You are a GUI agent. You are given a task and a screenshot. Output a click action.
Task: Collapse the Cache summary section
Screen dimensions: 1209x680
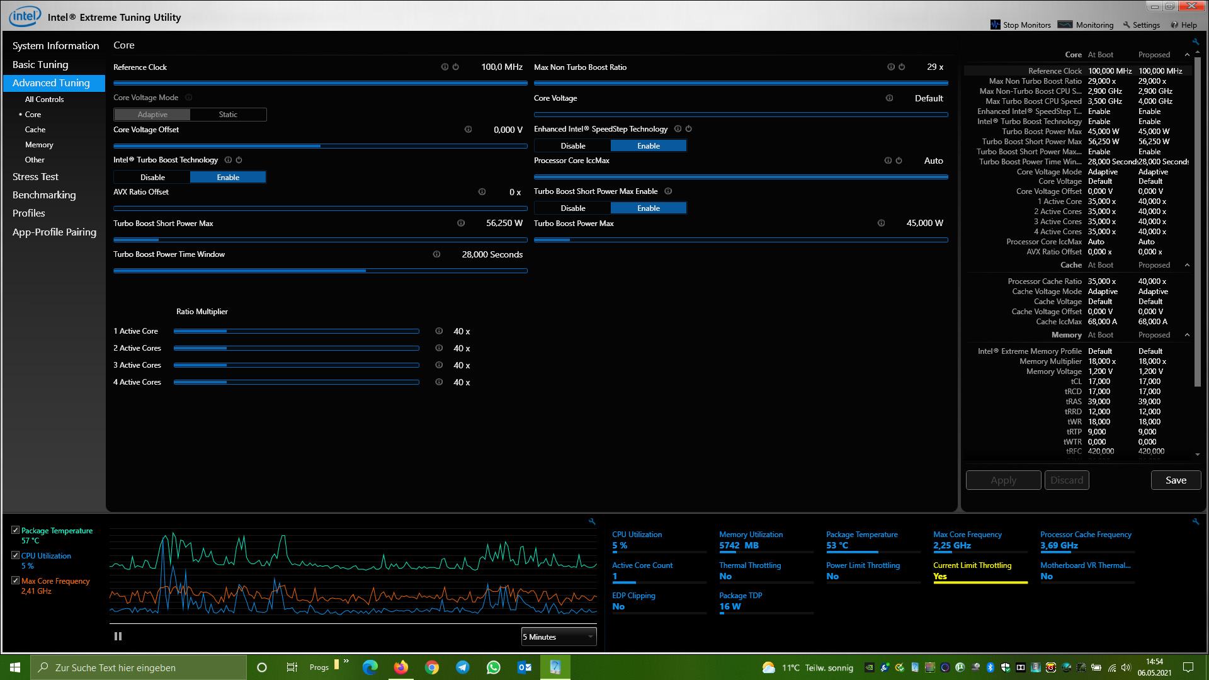pyautogui.click(x=1187, y=265)
